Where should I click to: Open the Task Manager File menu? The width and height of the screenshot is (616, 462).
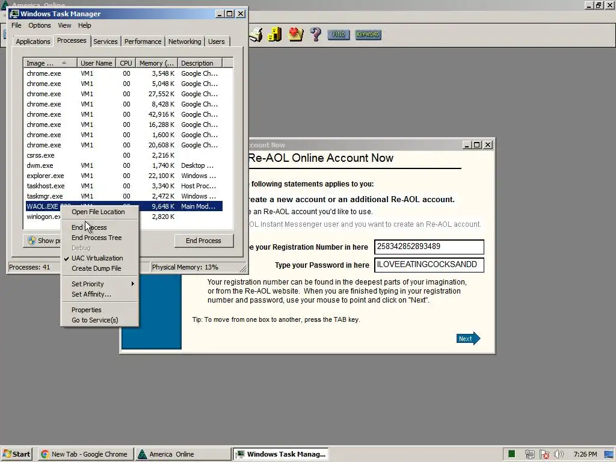coord(16,25)
